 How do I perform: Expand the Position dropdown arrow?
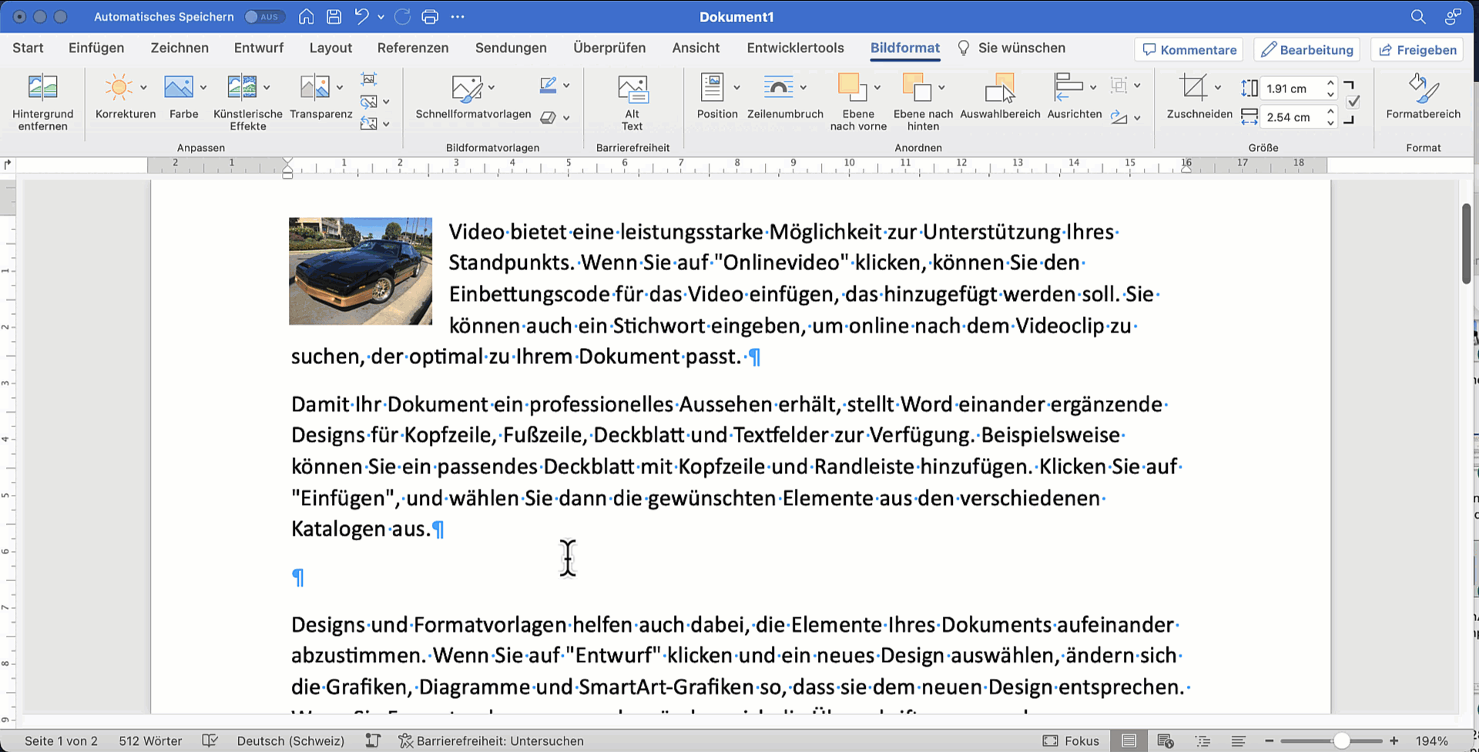(736, 88)
